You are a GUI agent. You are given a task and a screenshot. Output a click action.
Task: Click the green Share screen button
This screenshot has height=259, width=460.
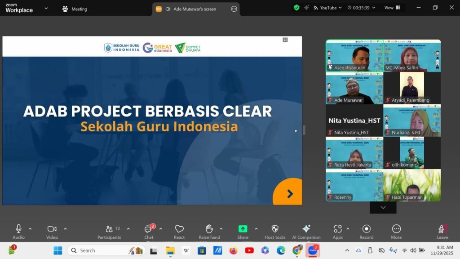pos(243,229)
